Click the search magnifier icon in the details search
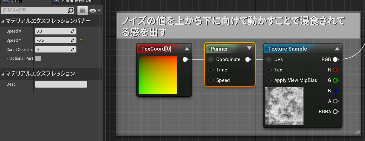365x141 pixels. 70,10
